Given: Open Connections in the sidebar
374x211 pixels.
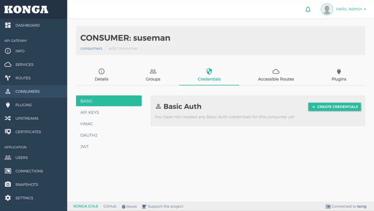Looking at the screenshot, I should tap(34, 171).
